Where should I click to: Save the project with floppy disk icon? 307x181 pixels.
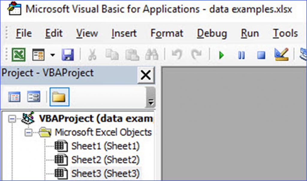[68, 55]
